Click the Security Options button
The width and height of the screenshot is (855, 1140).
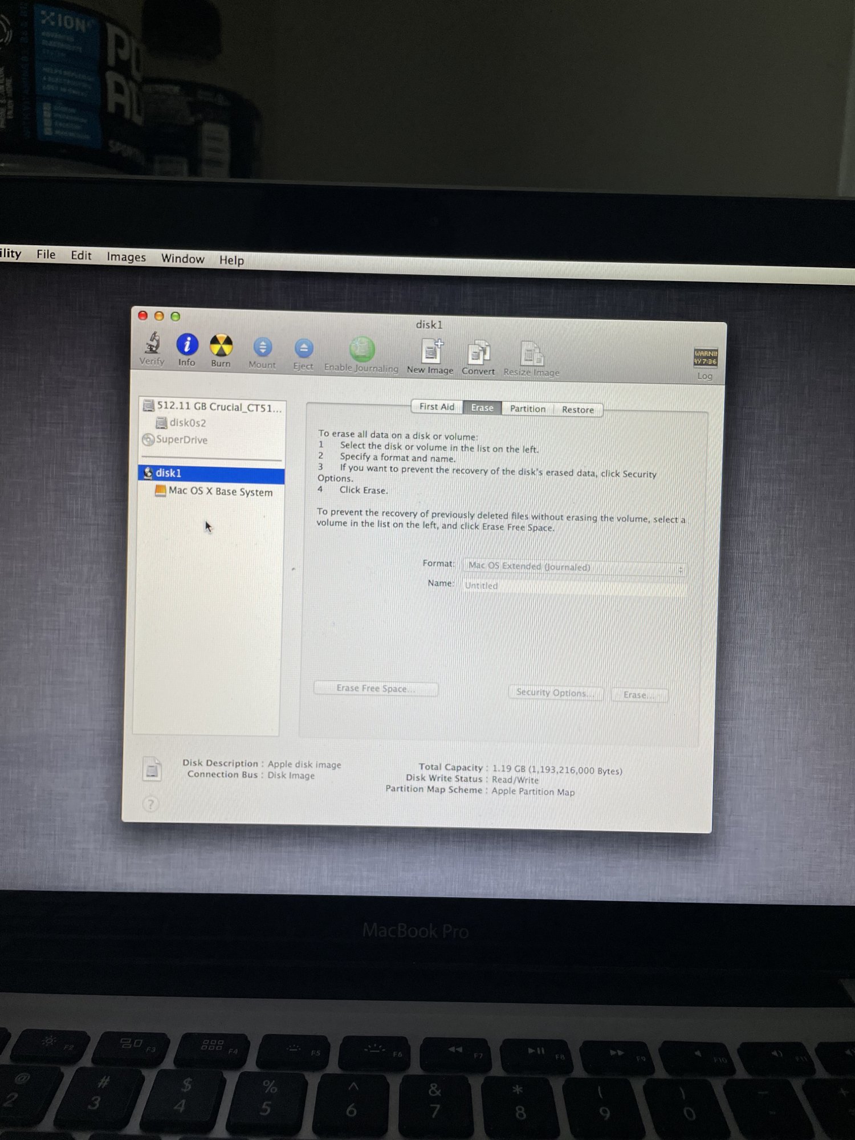(555, 693)
